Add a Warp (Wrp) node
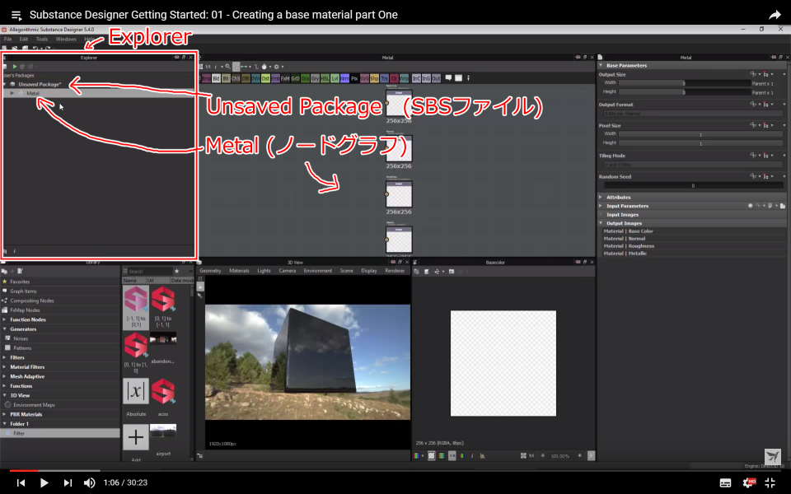Image resolution: width=791 pixels, height=494 pixels. click(x=404, y=78)
